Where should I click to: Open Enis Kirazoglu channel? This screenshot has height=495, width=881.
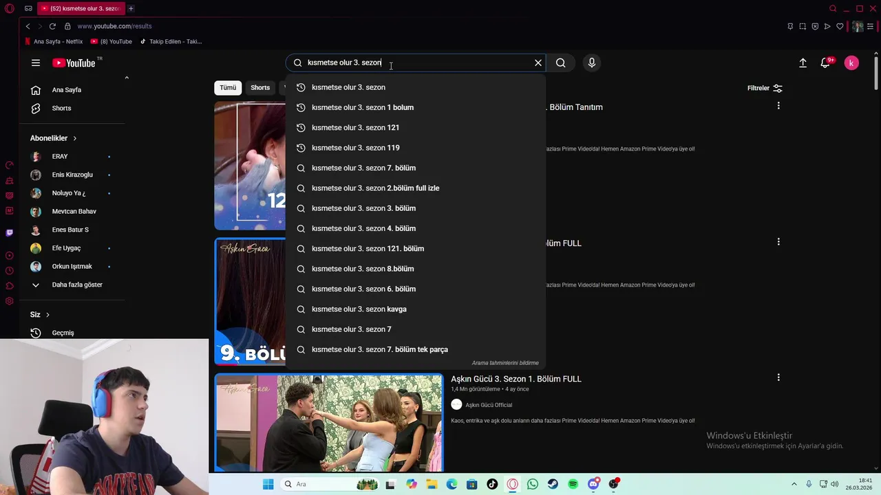coord(72,175)
